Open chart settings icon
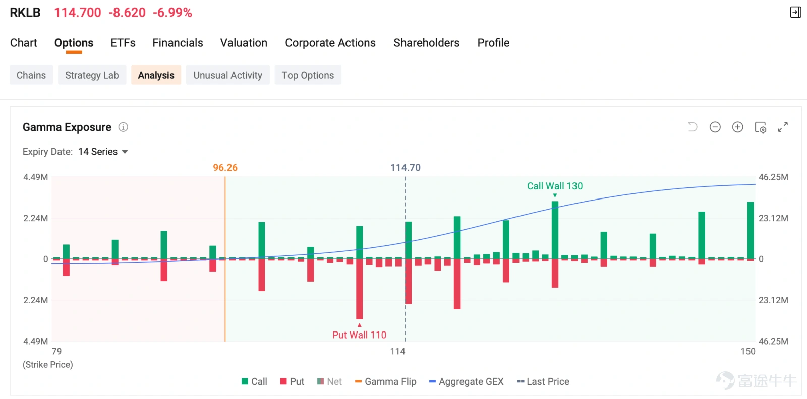This screenshot has width=807, height=399. pos(761,127)
